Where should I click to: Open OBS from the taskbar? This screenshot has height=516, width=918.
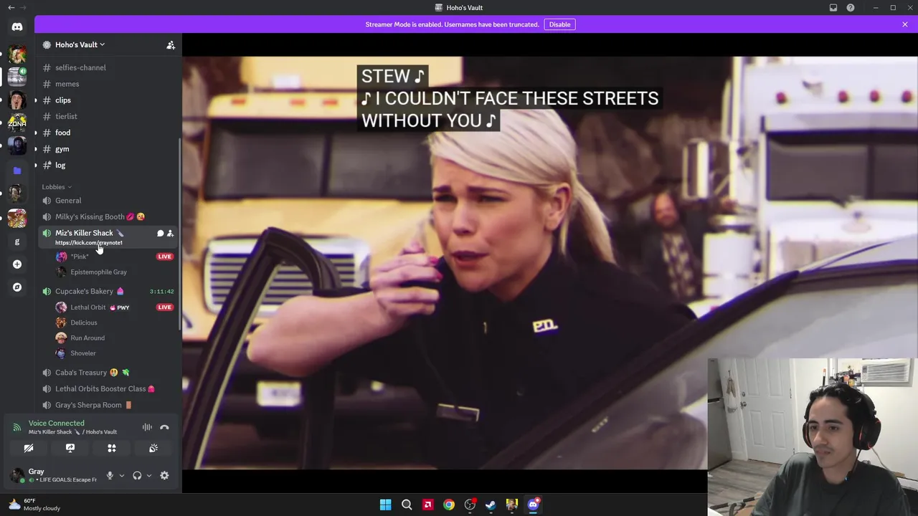click(x=470, y=505)
